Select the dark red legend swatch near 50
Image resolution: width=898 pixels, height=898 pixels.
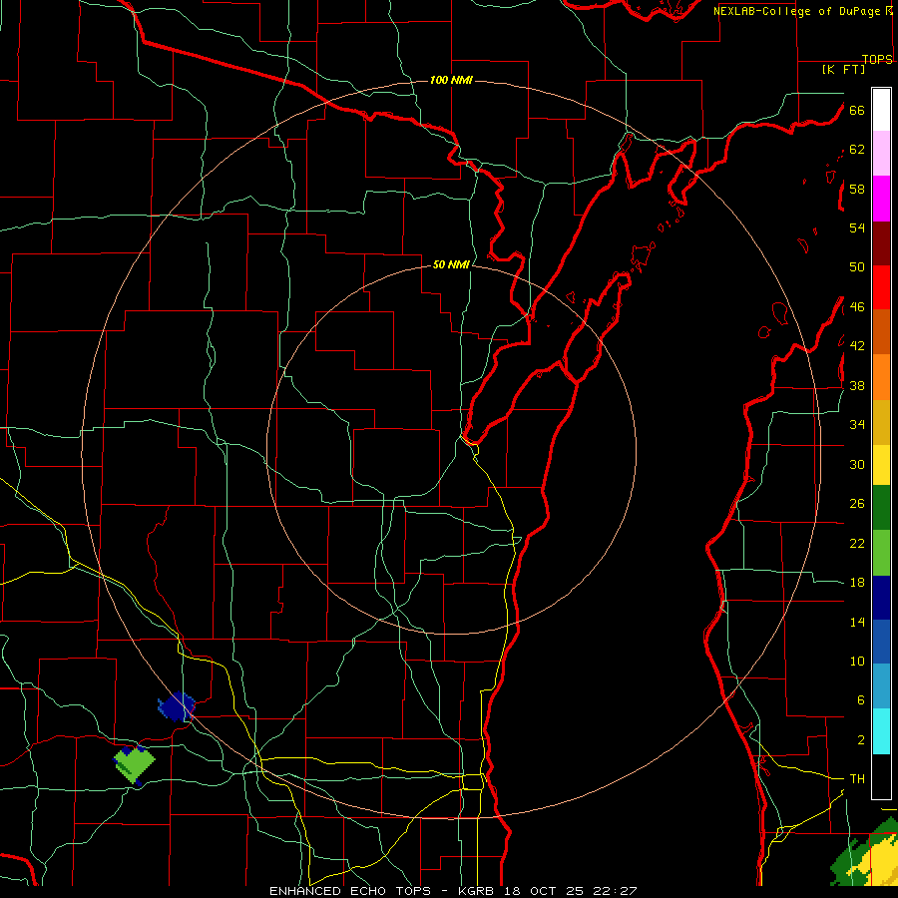click(881, 243)
